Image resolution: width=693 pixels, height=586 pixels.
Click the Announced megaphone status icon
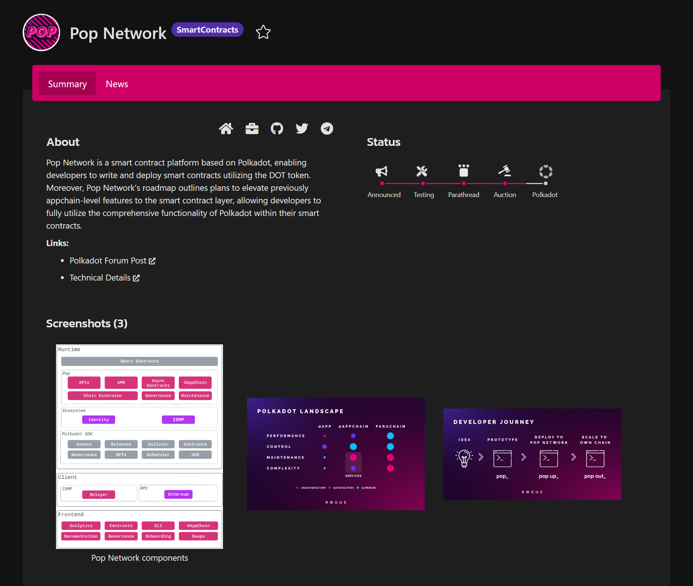coord(382,171)
